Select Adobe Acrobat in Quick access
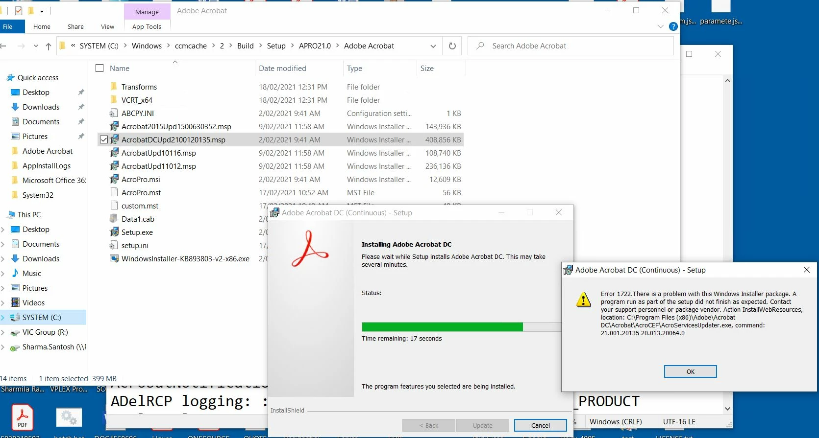The height and width of the screenshot is (438, 819). click(x=47, y=151)
